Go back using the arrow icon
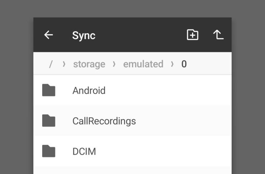265x174 pixels. click(49, 35)
